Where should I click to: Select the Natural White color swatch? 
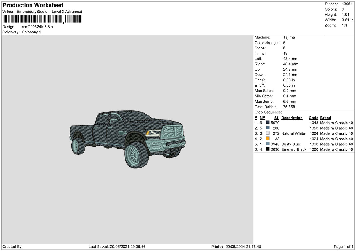pyautogui.click(x=268, y=133)
